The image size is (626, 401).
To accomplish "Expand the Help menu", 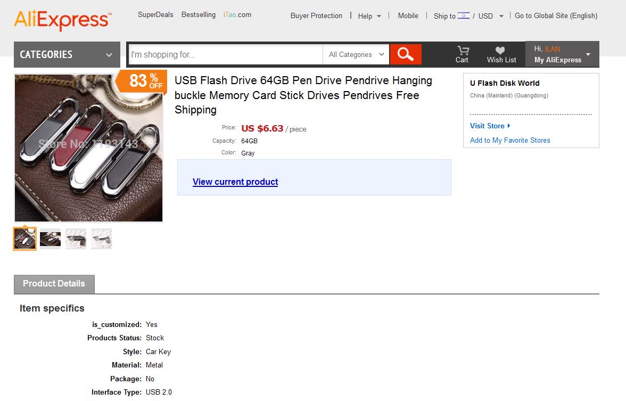I will pos(369,16).
